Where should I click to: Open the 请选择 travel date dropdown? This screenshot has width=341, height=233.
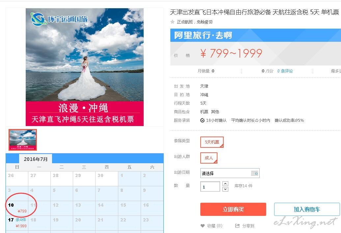(x=230, y=173)
